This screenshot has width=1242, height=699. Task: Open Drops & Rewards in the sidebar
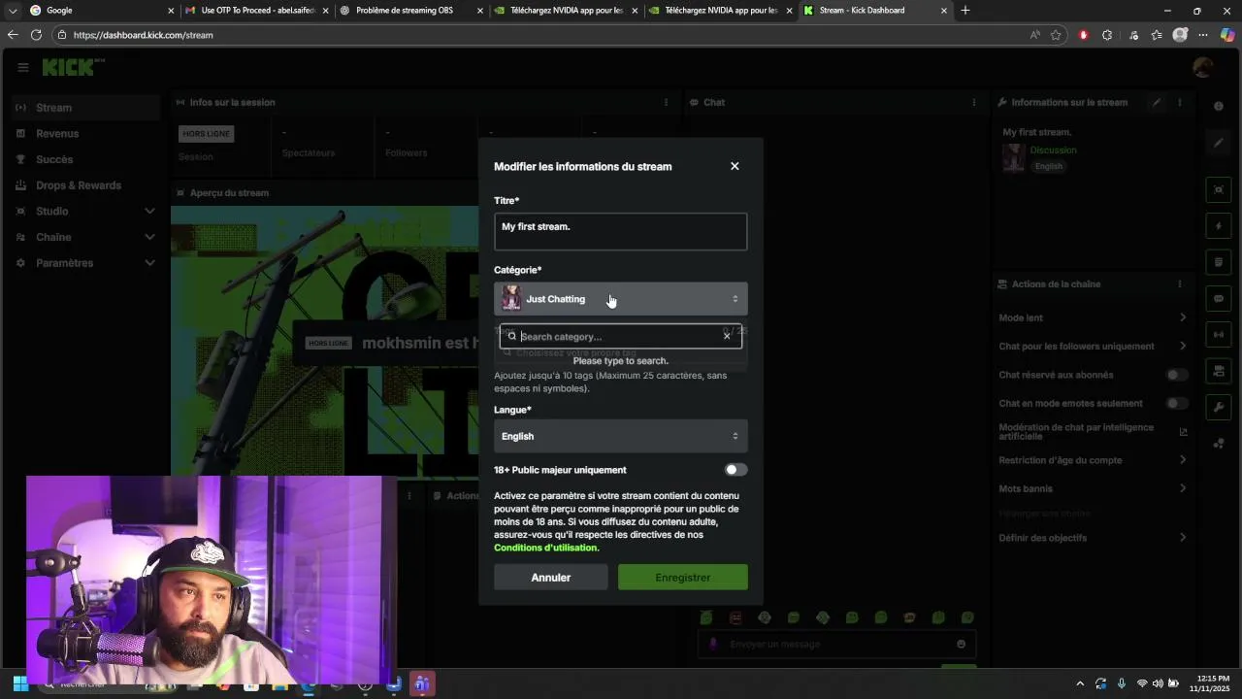85,185
